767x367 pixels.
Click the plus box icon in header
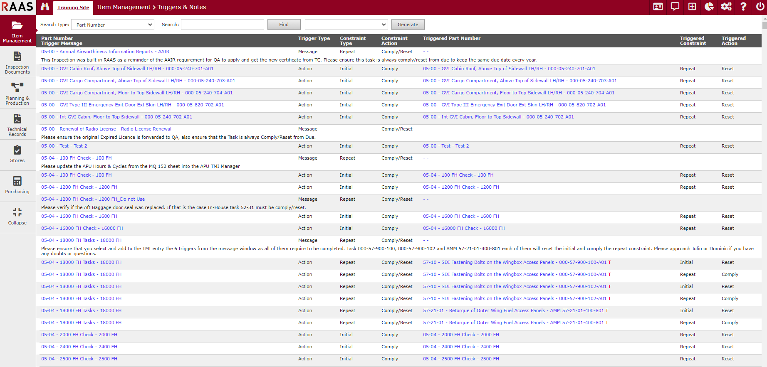[x=692, y=7]
